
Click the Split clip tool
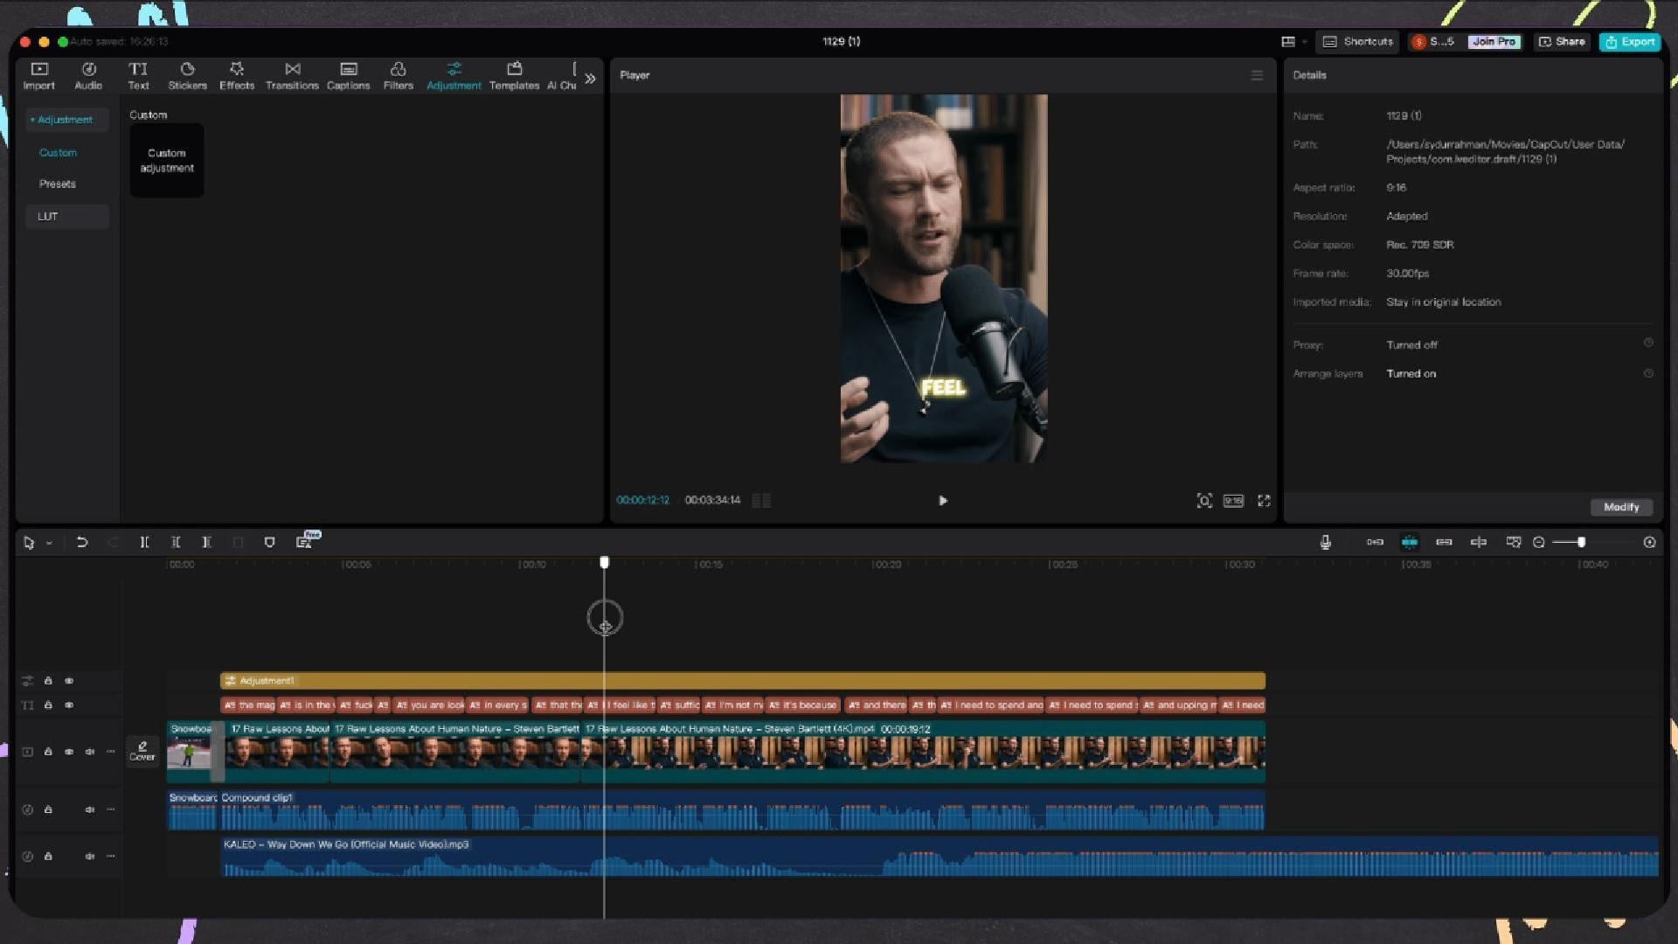144,543
